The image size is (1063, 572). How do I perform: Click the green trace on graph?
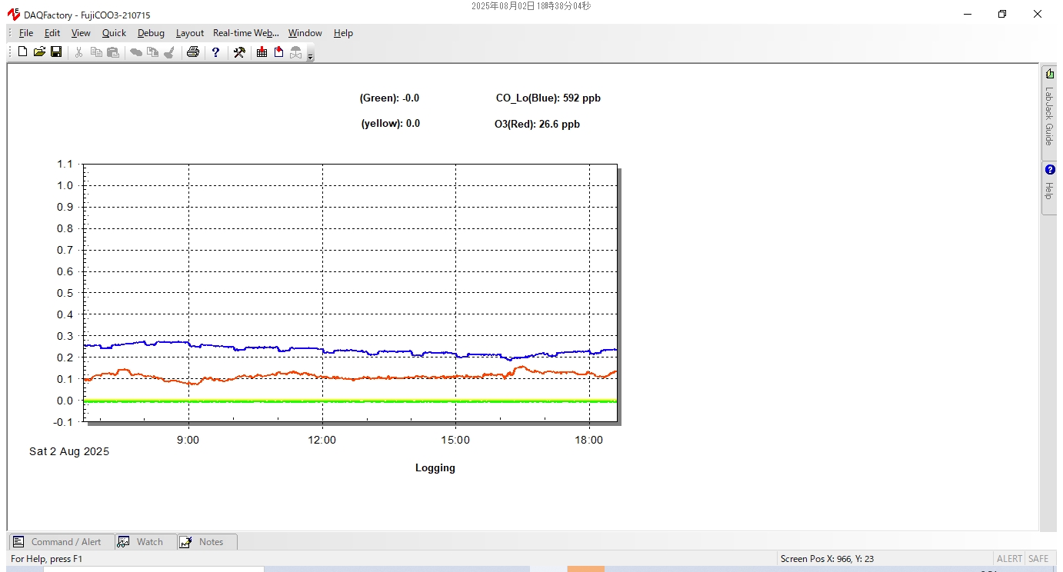tap(350, 401)
